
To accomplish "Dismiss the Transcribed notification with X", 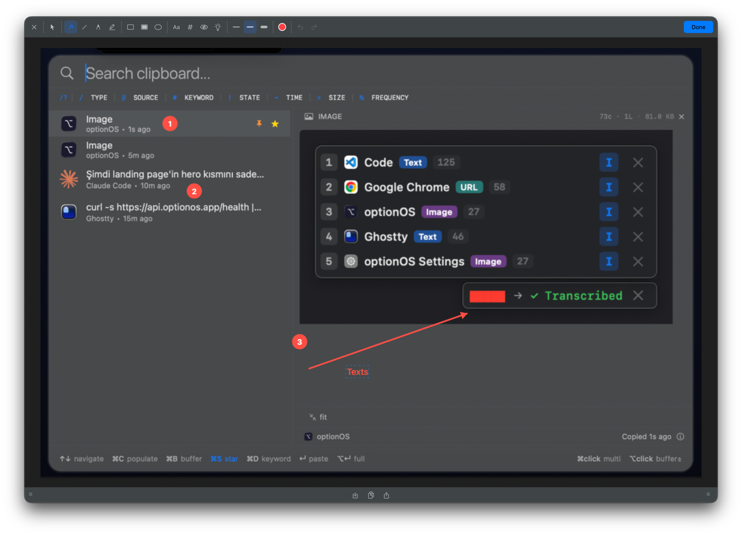I will [638, 296].
